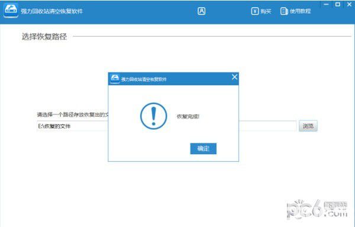Click the 确定 button in the dialog
This screenshot has height=227, width=355.
[203, 149]
